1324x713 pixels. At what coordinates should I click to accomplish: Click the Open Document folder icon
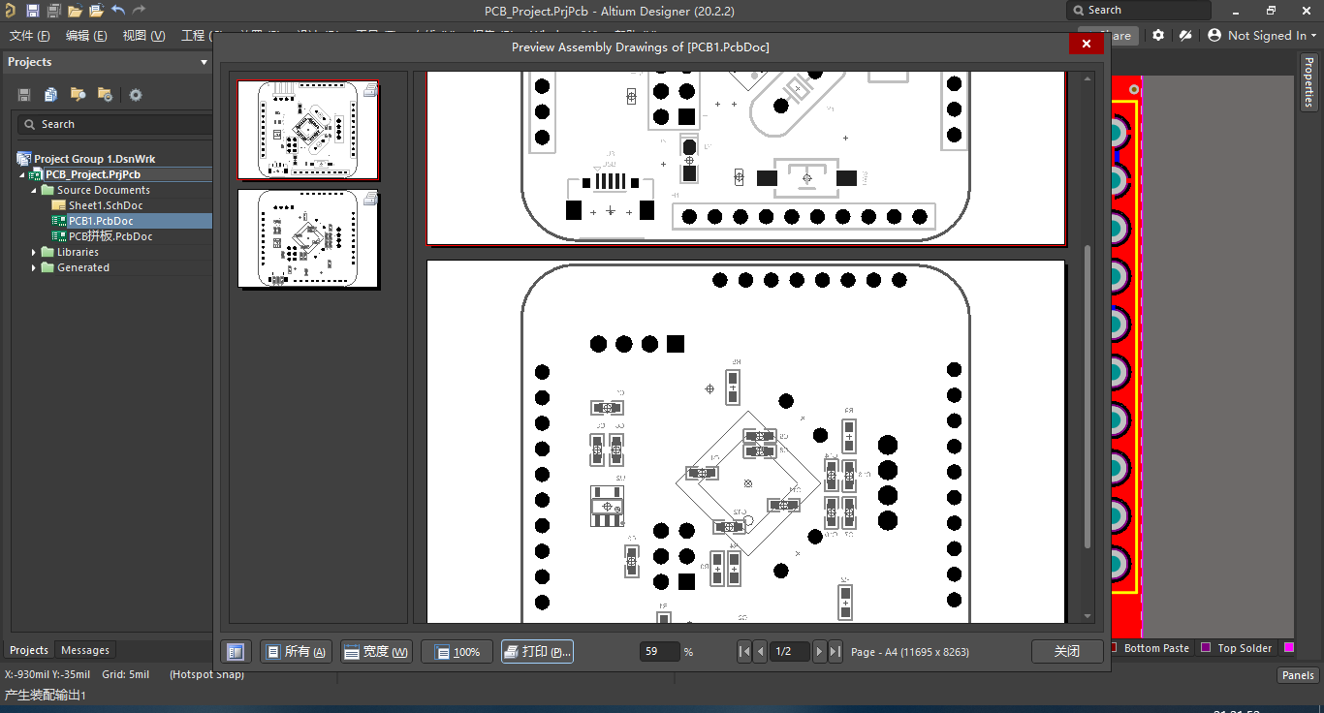pos(75,11)
